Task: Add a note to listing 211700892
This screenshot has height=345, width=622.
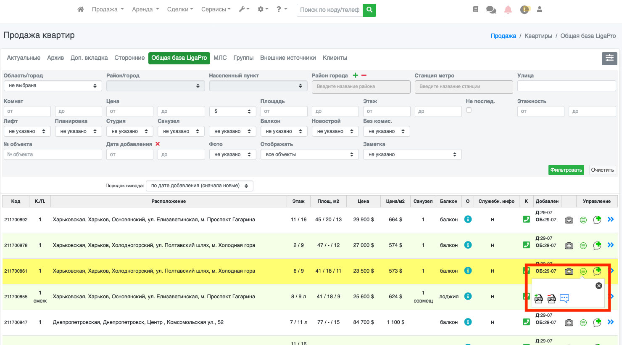Action: (597, 220)
